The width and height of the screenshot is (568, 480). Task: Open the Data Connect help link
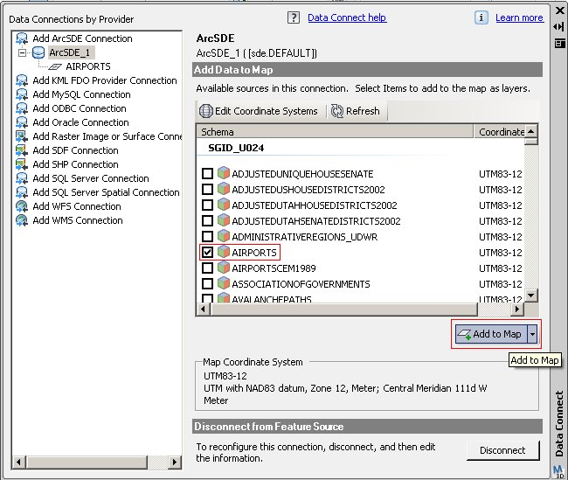(x=347, y=17)
